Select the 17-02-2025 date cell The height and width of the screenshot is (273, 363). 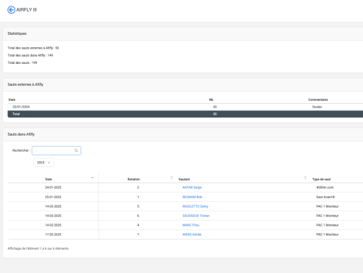click(x=53, y=235)
